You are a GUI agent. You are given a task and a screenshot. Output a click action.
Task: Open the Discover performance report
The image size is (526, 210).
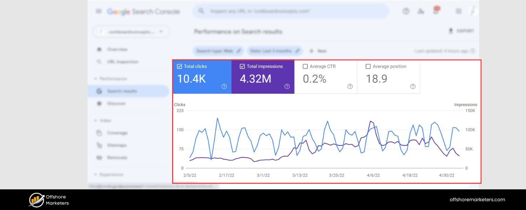[x=116, y=103]
